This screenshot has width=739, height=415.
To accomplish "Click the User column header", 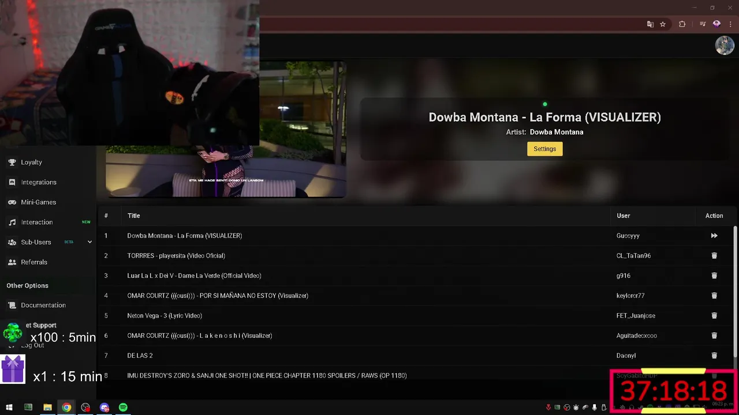I will [623, 216].
